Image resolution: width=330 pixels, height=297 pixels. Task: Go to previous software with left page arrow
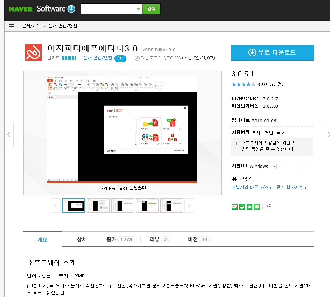coord(9,135)
